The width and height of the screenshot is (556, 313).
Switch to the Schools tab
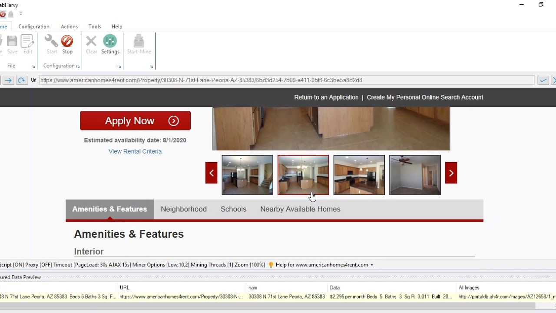click(x=233, y=209)
